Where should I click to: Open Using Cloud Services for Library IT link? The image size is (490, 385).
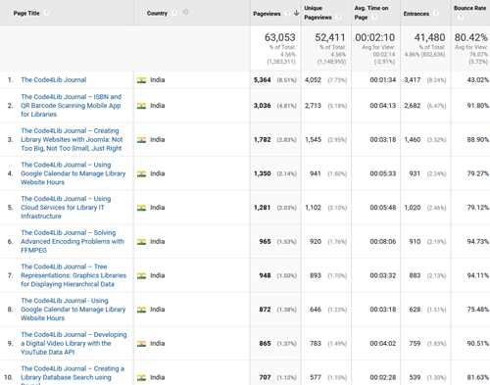(x=66, y=208)
